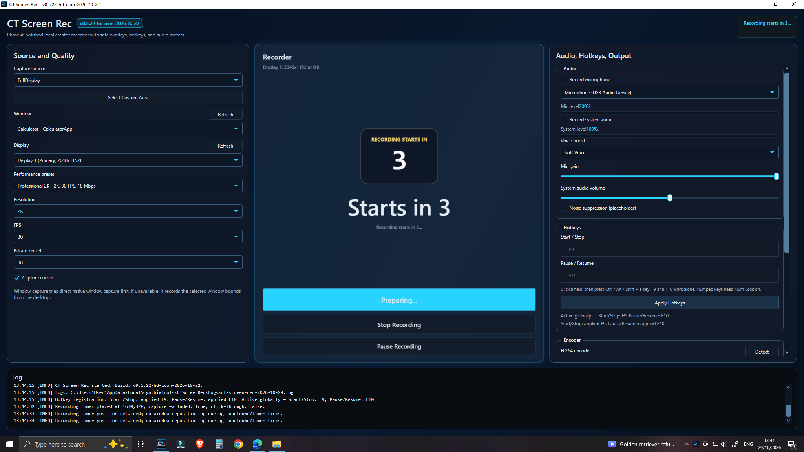Click Pause Recording button
The height and width of the screenshot is (452, 804).
pos(399,346)
